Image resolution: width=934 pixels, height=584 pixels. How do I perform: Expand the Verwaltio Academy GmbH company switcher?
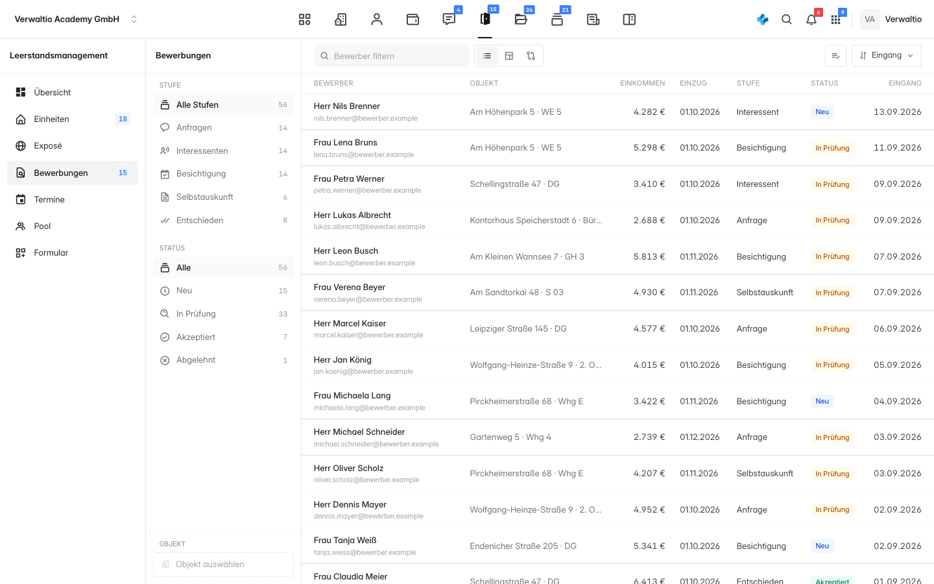76,19
